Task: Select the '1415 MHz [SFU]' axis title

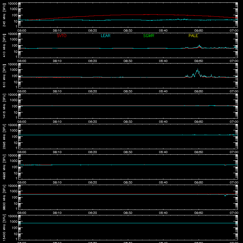Action: [4, 106]
